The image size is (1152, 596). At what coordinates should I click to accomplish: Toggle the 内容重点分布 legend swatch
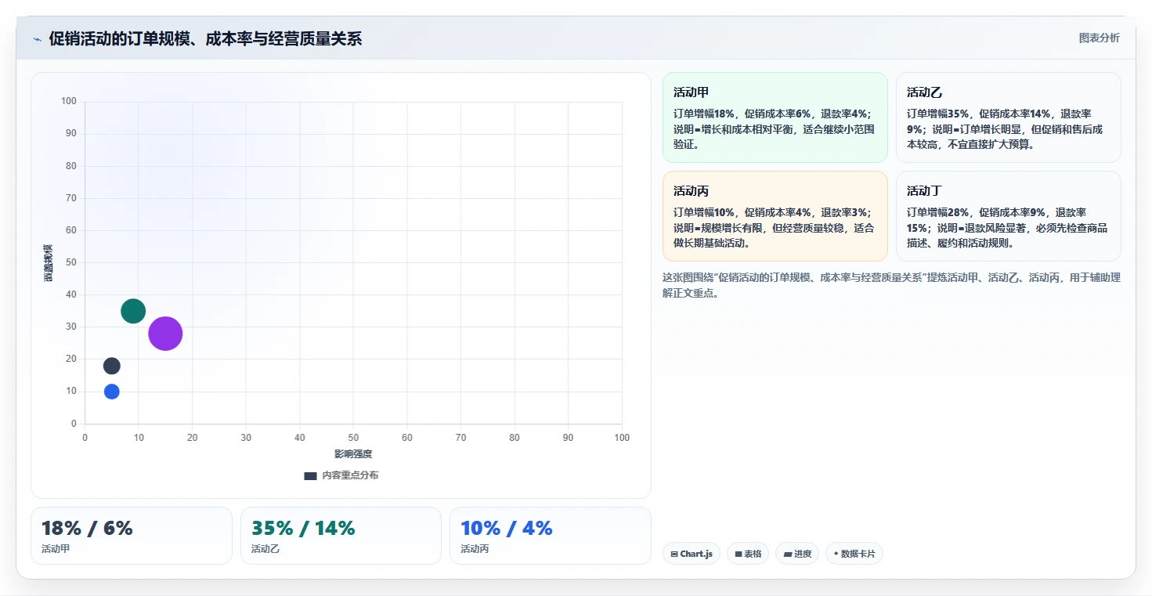pos(310,475)
